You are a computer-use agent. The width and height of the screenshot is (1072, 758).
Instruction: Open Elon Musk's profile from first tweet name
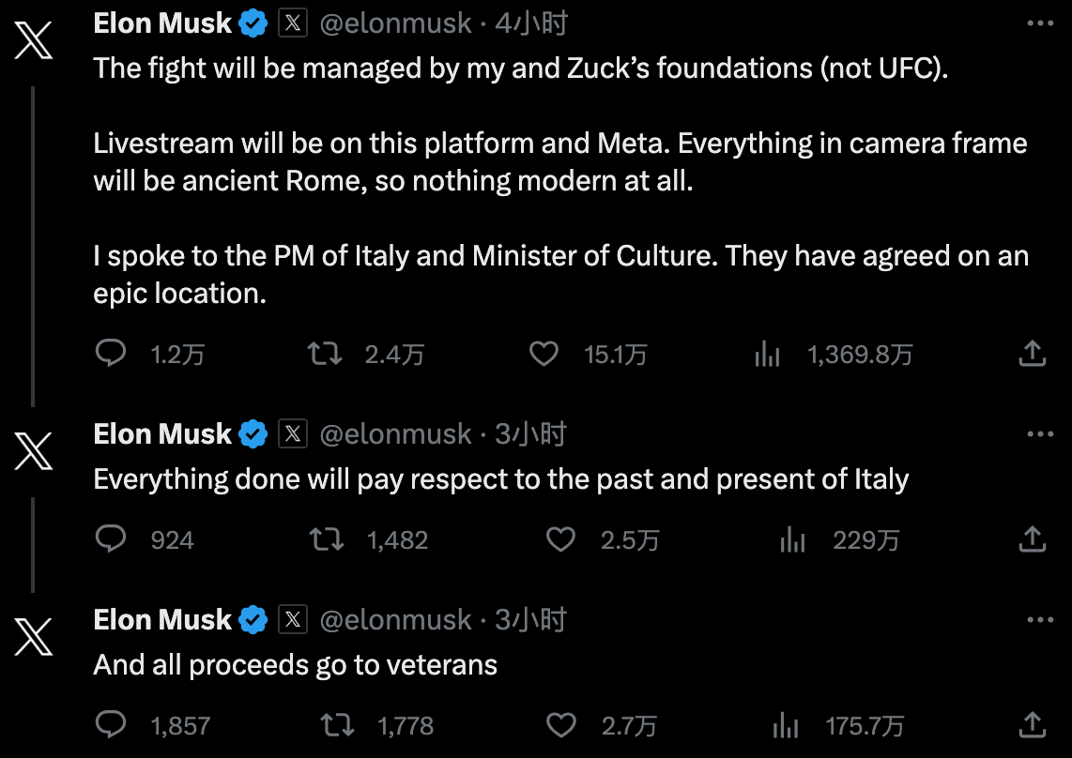coord(162,23)
